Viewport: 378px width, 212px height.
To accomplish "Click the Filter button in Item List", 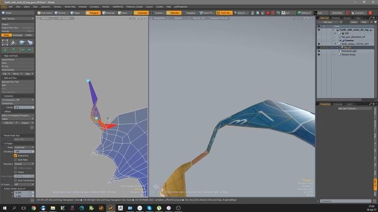I will click(x=364, y=22).
